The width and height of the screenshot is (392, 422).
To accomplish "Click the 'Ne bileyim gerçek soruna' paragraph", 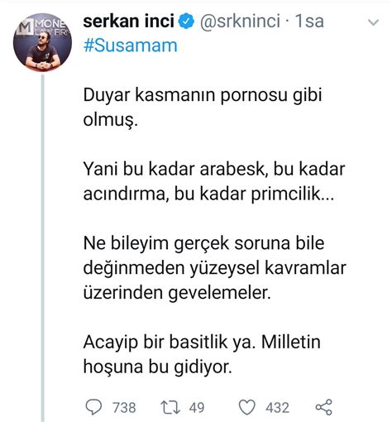I will (214, 267).
